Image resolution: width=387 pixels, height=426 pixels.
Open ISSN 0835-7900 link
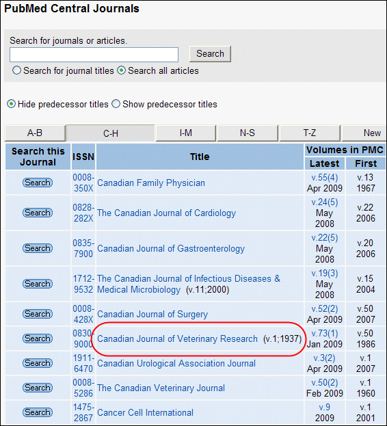tap(83, 248)
